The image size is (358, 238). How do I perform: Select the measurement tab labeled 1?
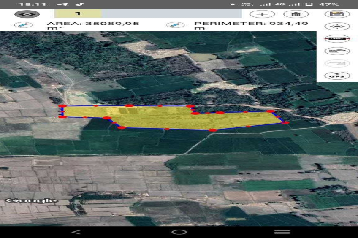point(78,14)
